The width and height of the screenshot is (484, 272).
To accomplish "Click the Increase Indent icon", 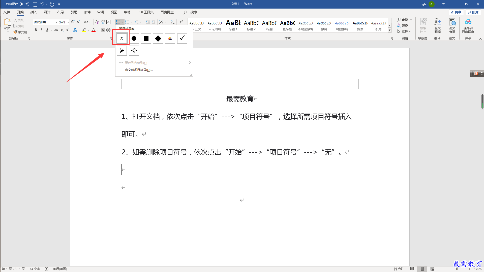I will point(154,22).
